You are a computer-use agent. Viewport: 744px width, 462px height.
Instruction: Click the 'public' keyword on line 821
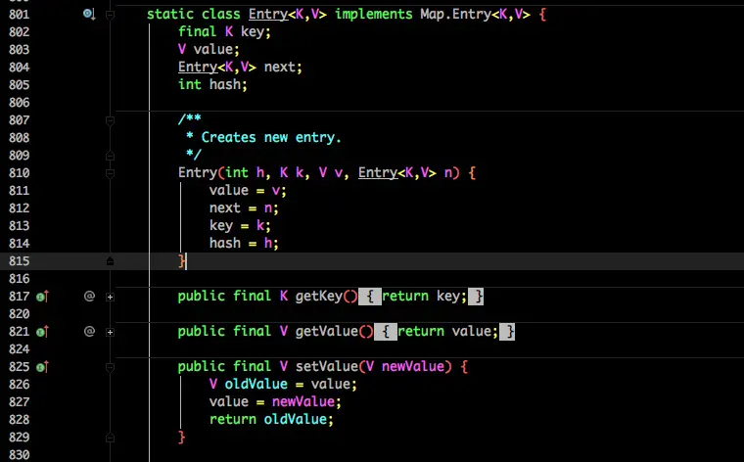tap(202, 332)
